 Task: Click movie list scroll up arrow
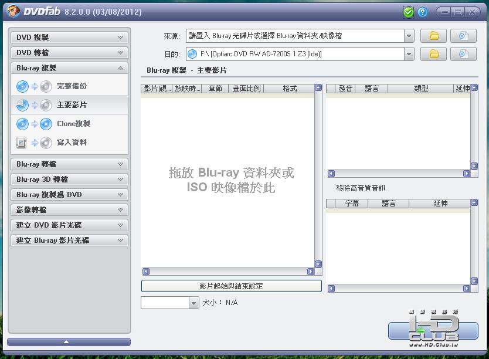pos(318,87)
